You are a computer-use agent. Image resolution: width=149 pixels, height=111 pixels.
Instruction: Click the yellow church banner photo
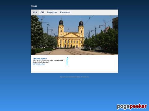click(x=74, y=35)
